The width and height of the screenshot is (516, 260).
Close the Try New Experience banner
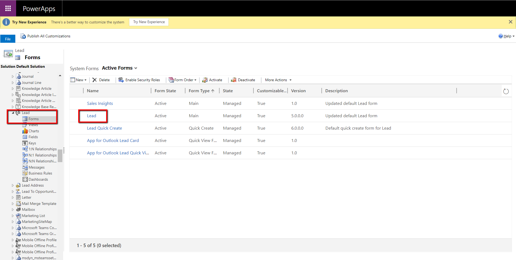point(511,22)
